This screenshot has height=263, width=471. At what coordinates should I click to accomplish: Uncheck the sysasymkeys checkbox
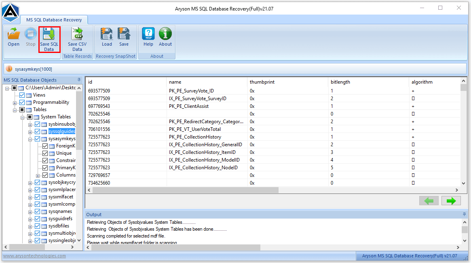click(x=37, y=139)
